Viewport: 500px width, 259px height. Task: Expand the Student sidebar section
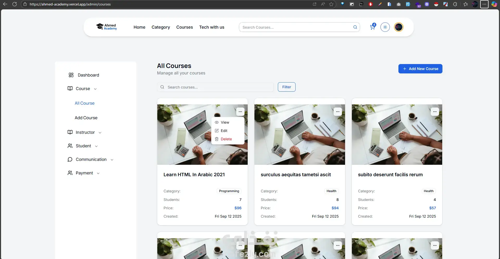point(83,146)
